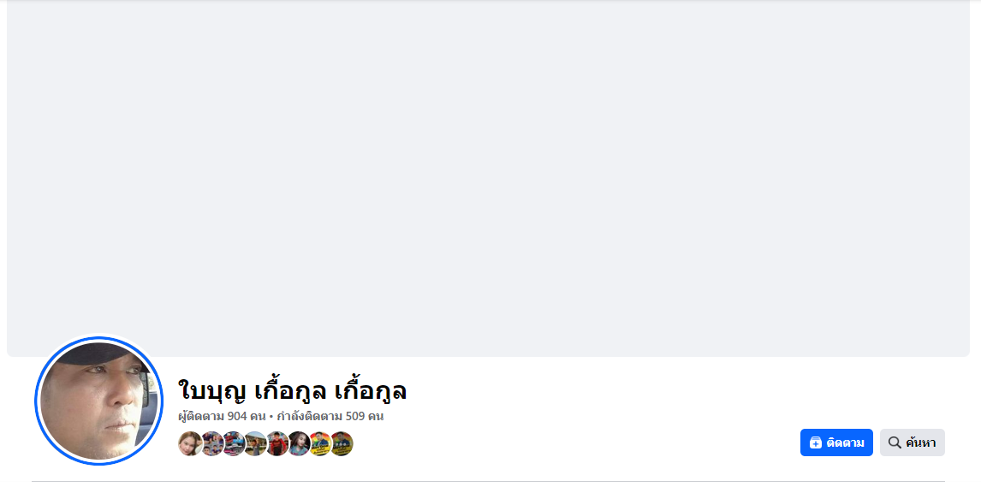Click the magnifying glass search icon

[895, 442]
